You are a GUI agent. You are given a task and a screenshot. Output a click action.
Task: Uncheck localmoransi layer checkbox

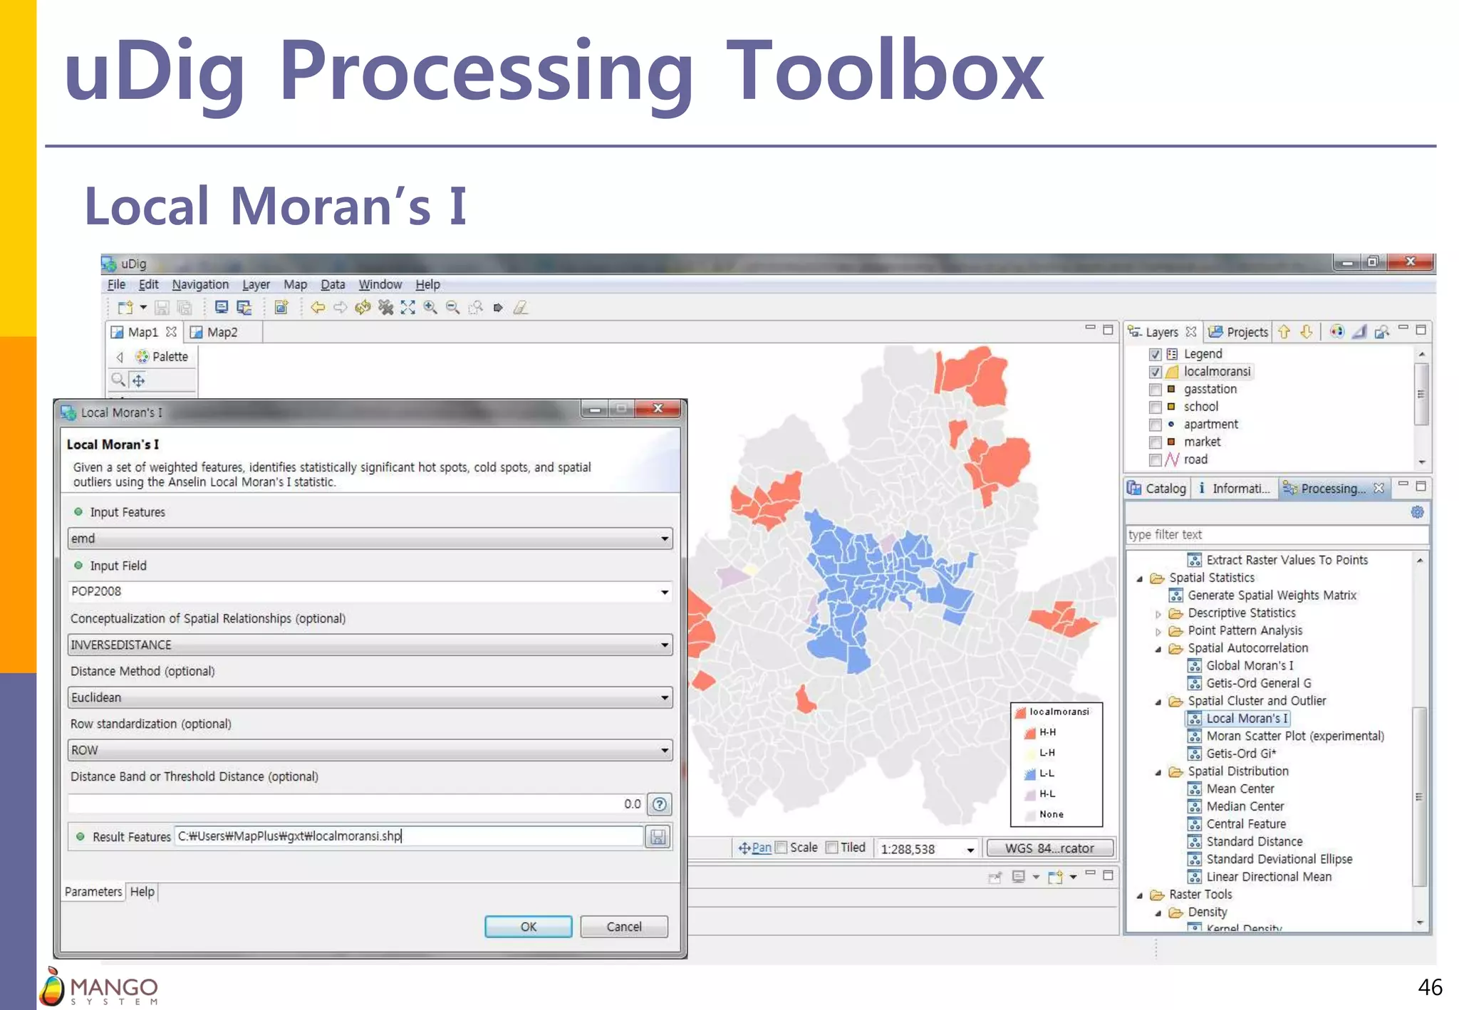[1156, 372]
